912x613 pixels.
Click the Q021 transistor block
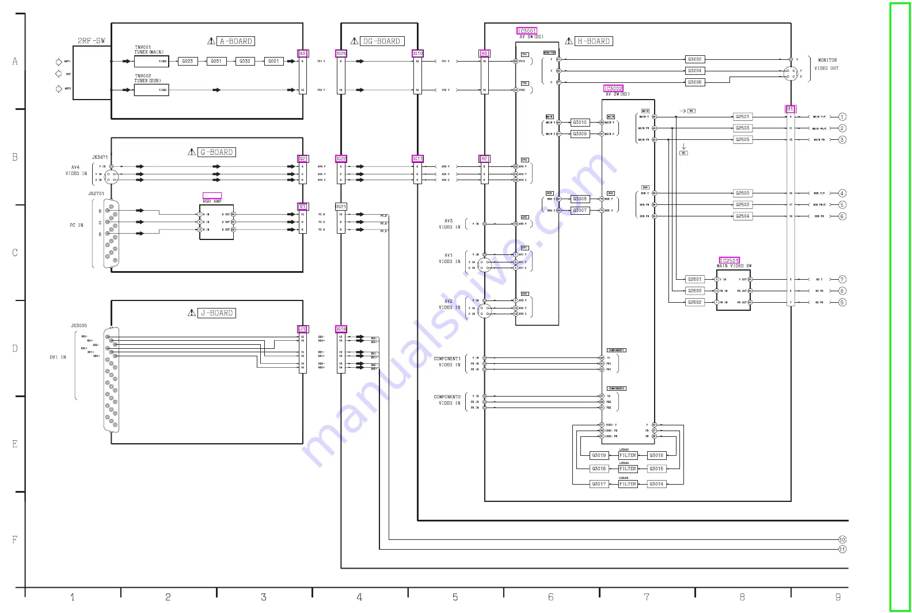274,61
